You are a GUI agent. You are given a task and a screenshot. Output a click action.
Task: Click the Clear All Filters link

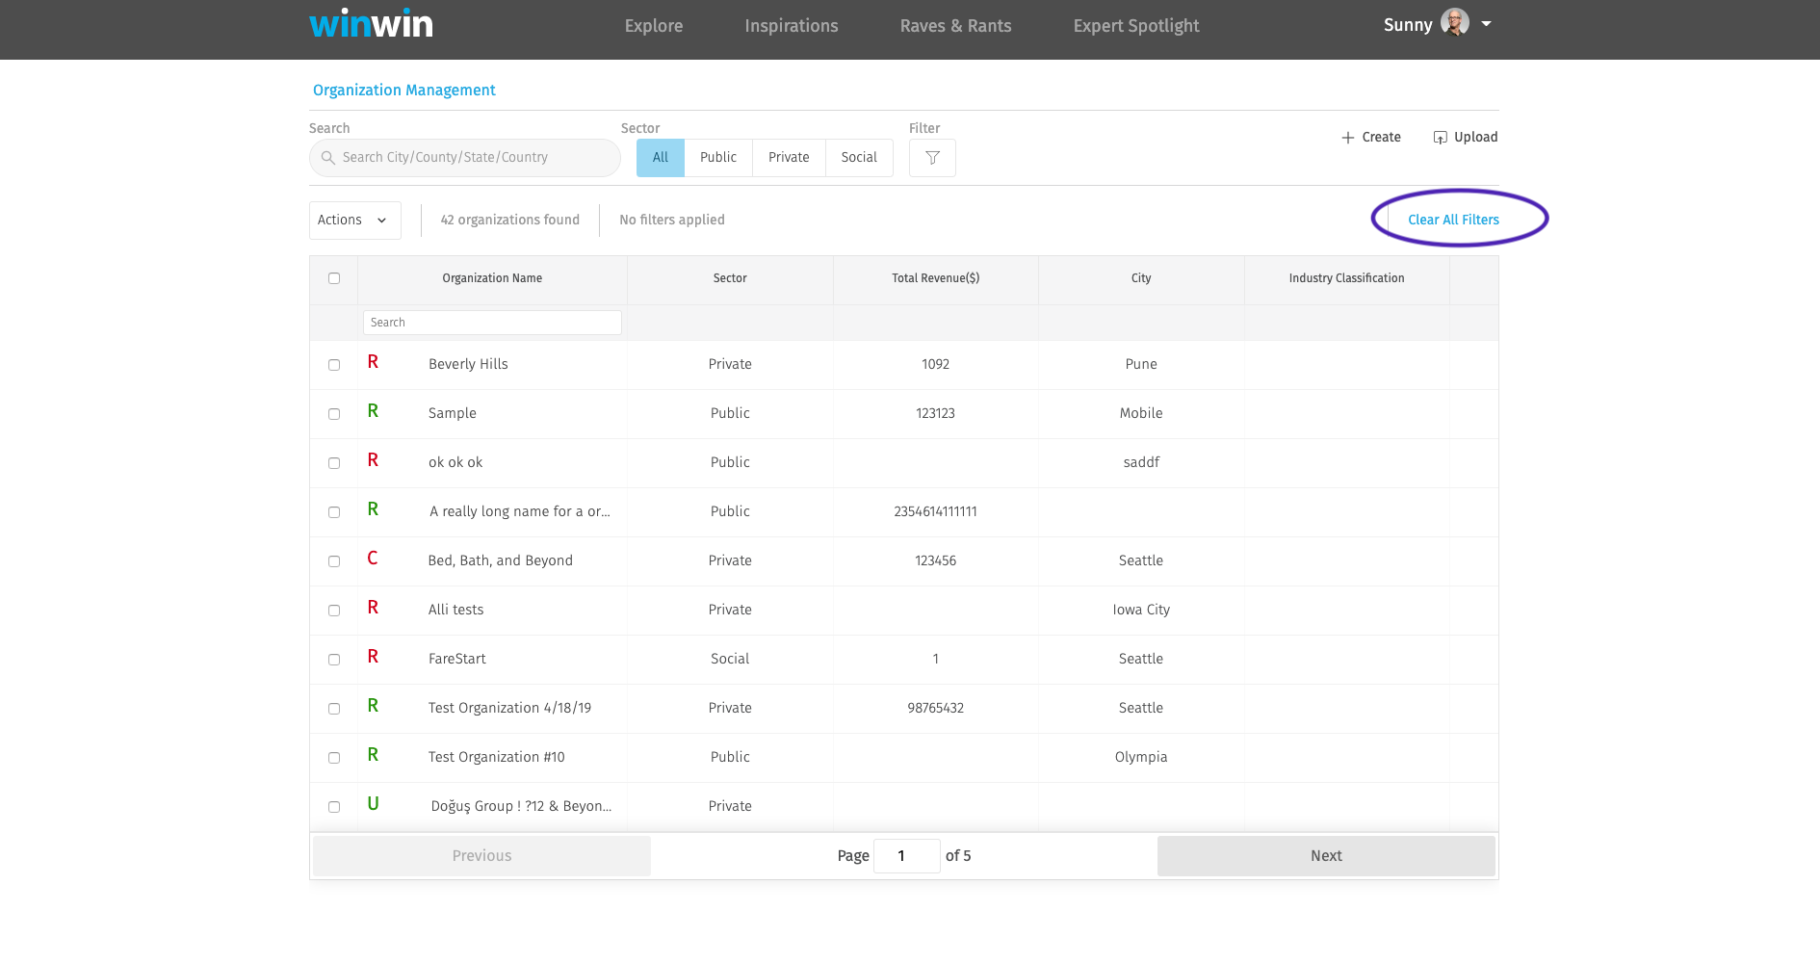1453,219
